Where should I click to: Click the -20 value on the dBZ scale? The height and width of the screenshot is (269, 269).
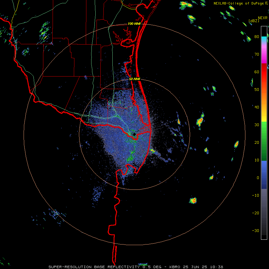[x=256, y=213]
